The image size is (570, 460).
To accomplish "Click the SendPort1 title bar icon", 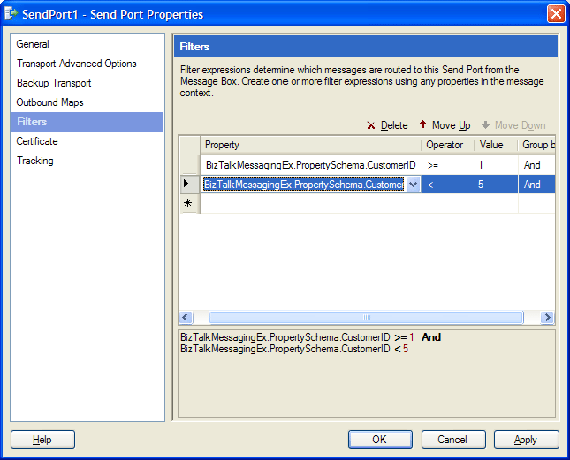I will 11,14.
